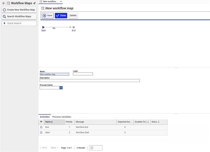Click Create New Workflow Map
Viewport: 210px width, 152px height.
(19, 10)
